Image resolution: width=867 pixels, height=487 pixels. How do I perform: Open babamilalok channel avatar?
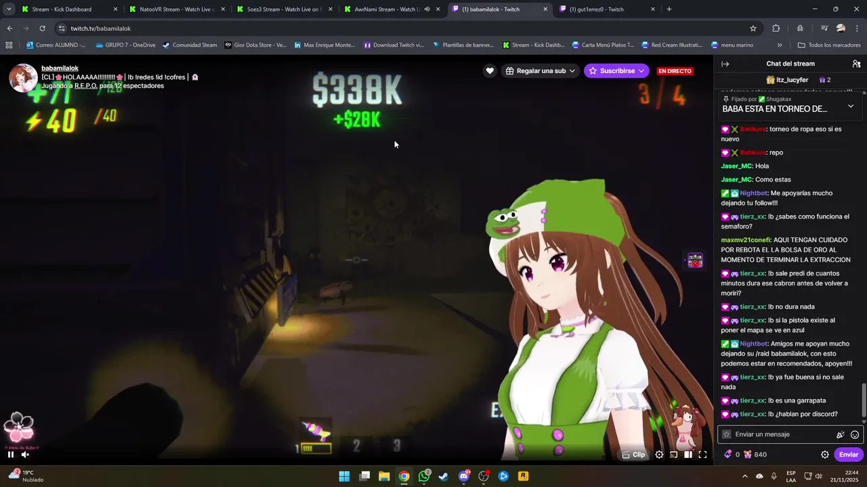coord(23,78)
